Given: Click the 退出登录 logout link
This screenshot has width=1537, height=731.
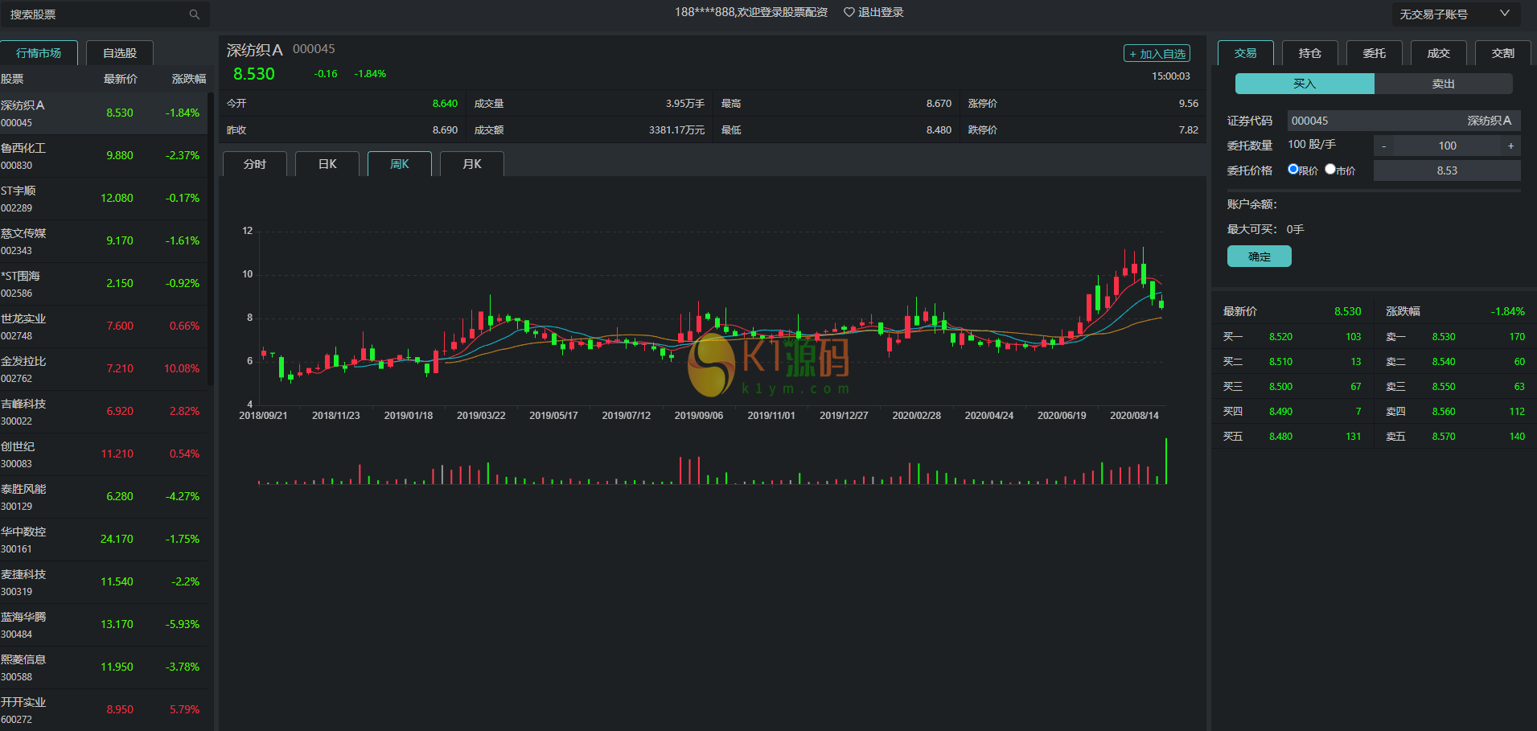Looking at the screenshot, I should [x=880, y=12].
